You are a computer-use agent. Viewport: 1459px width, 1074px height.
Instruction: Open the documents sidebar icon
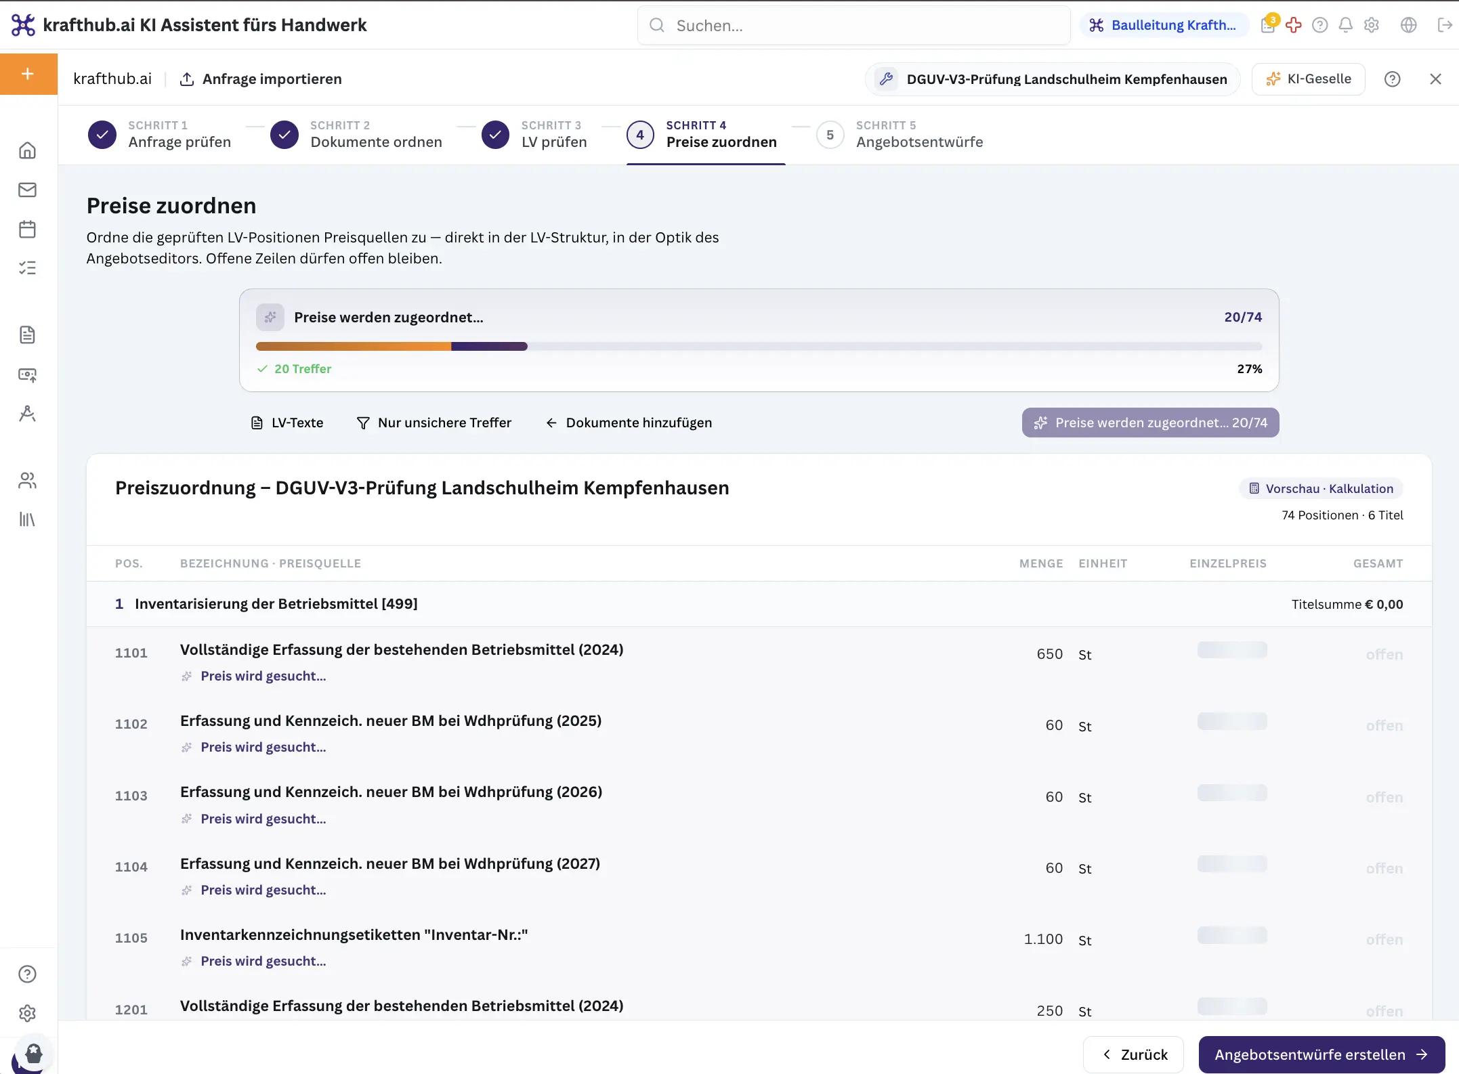click(27, 335)
